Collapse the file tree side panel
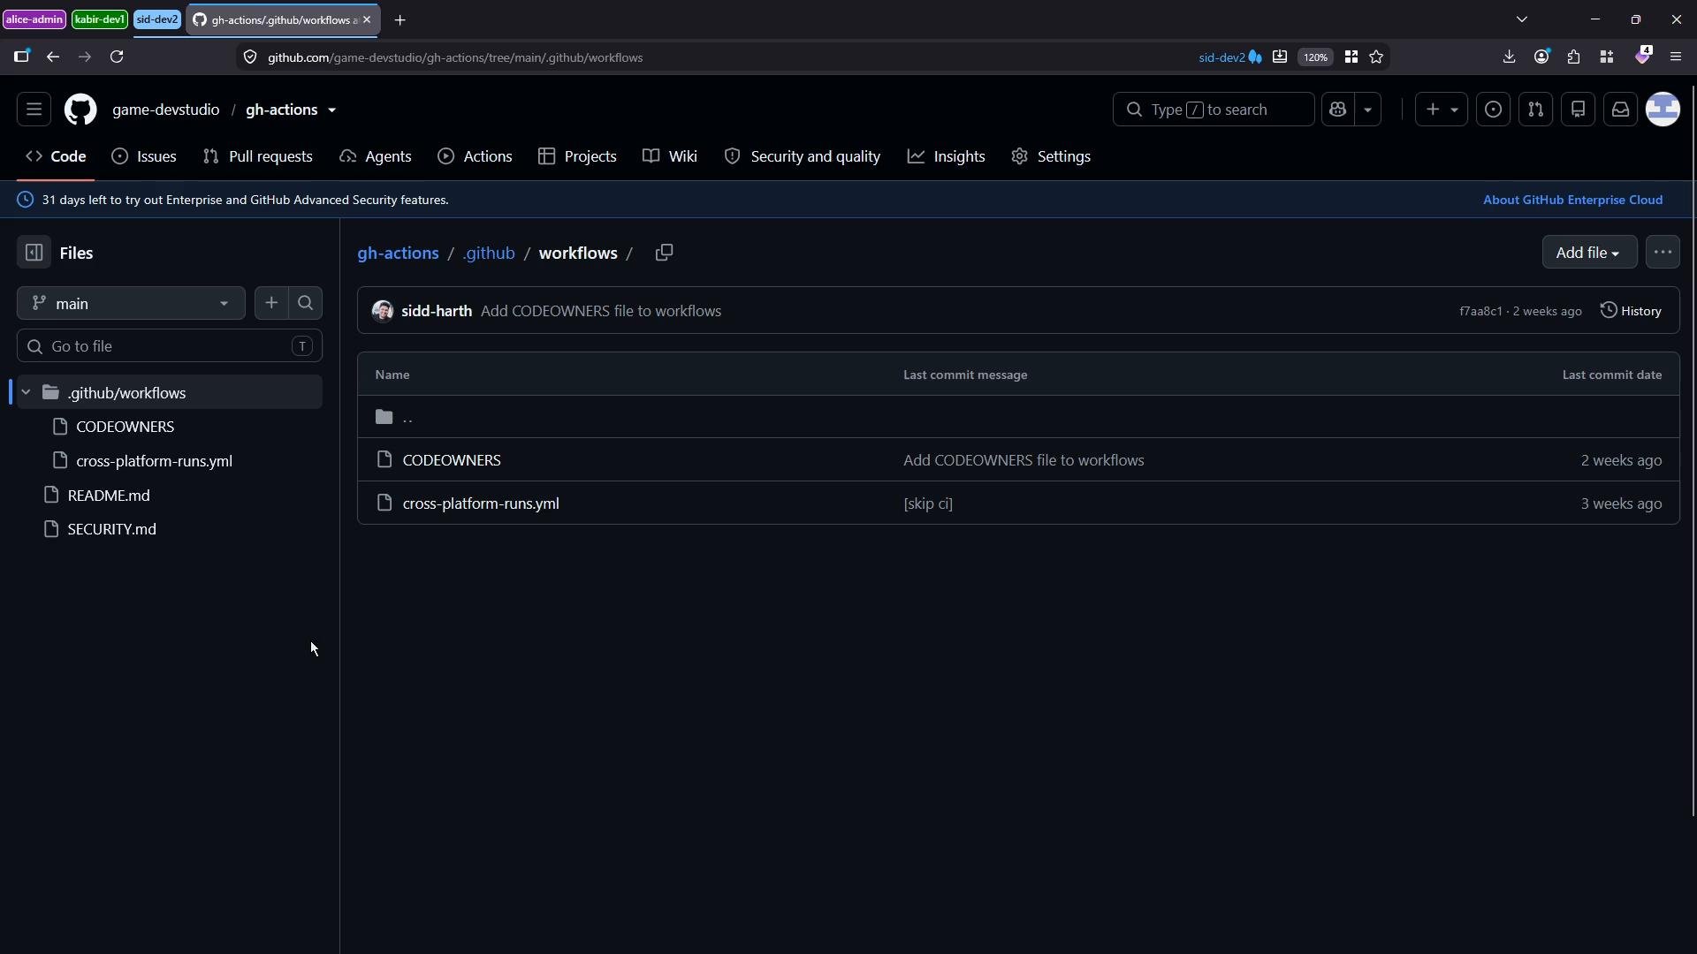This screenshot has width=1697, height=954. [34, 253]
